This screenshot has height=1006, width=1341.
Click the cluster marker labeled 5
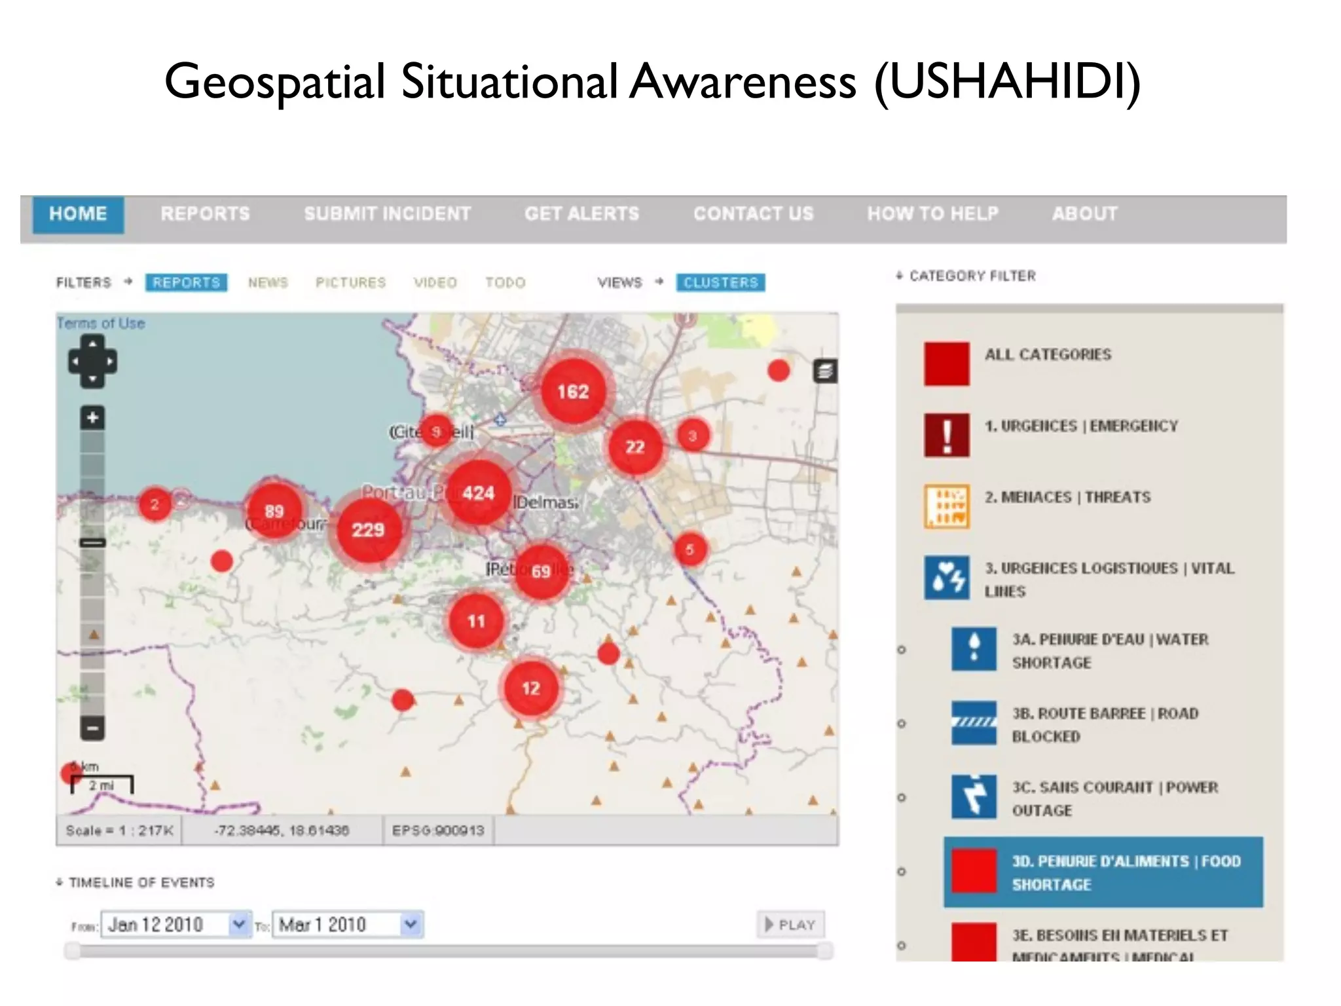pos(689,550)
